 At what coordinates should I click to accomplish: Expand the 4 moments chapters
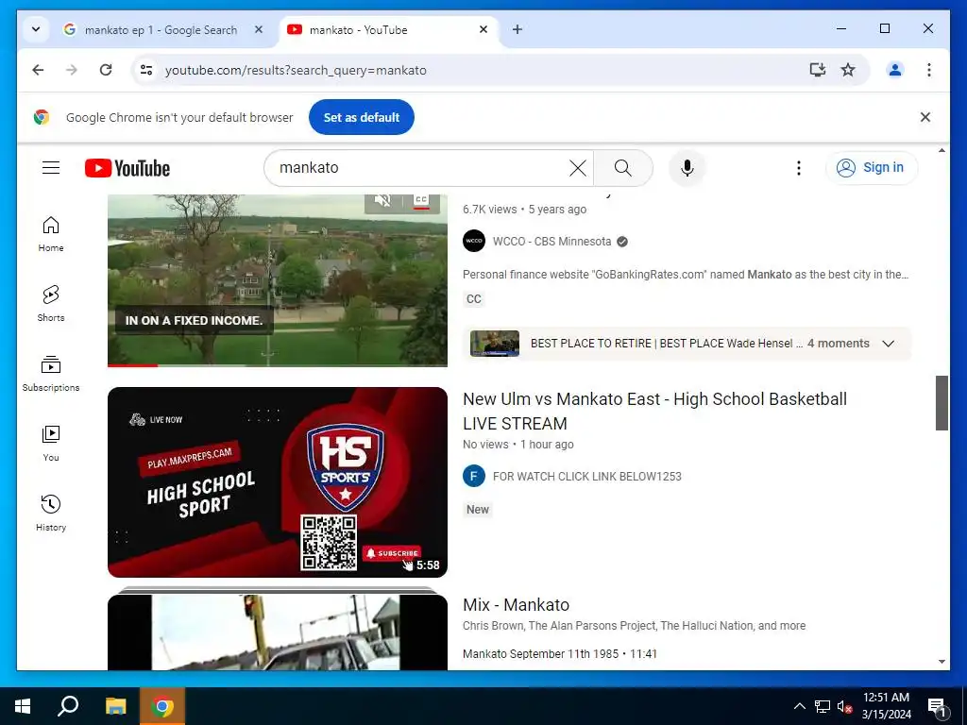point(888,344)
